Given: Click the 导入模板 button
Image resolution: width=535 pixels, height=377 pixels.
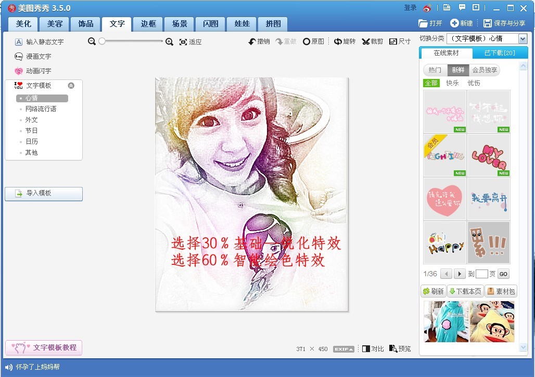Looking at the screenshot, I should (44, 193).
